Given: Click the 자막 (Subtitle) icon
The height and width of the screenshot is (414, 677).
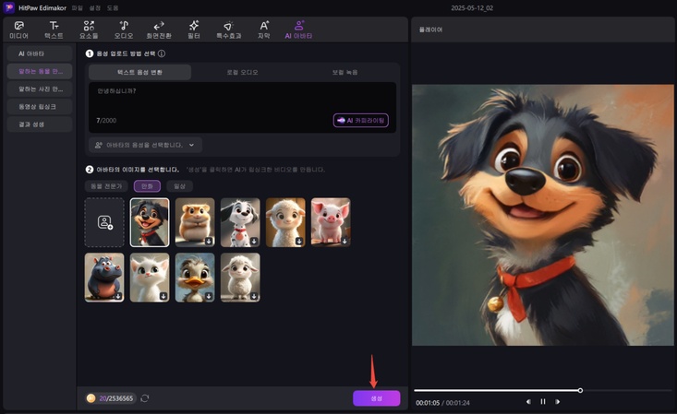Looking at the screenshot, I should (263, 30).
